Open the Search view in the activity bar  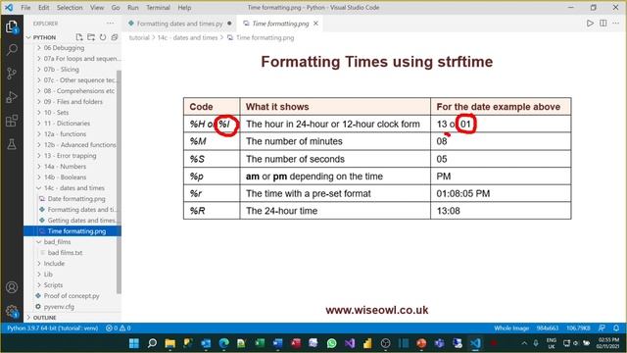[x=12, y=50]
